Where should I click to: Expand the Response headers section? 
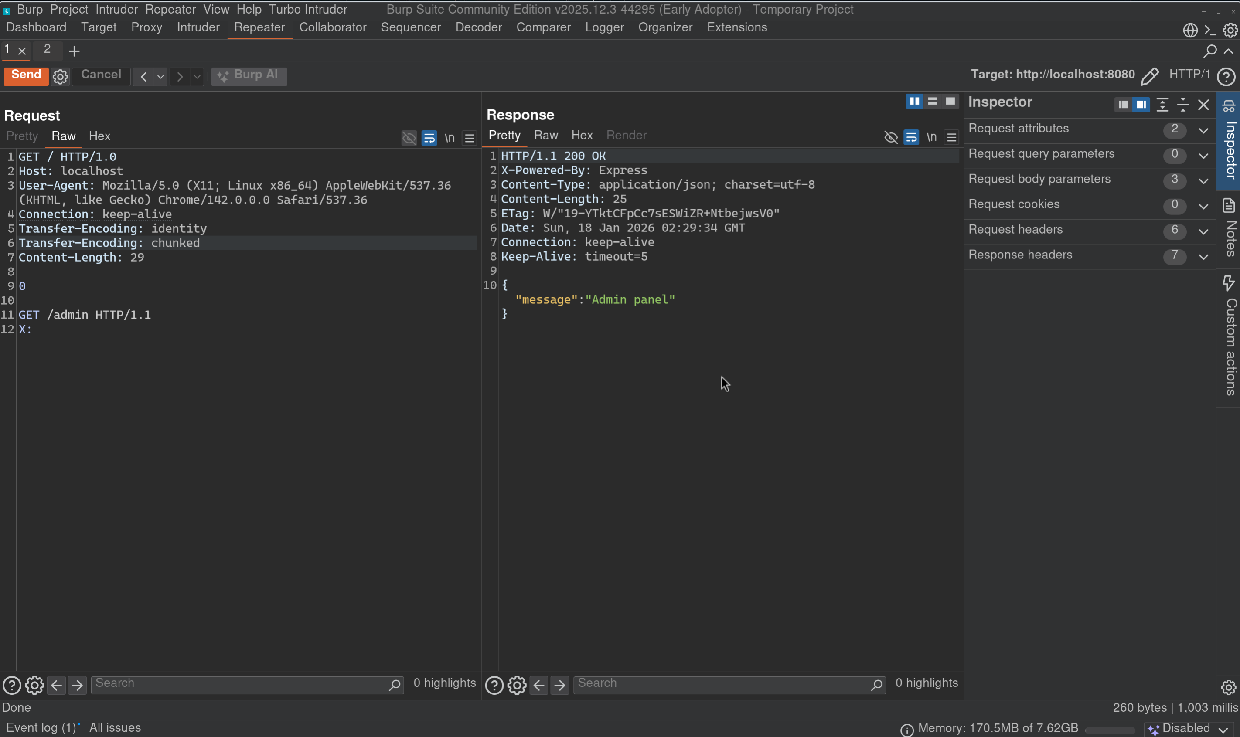(x=1203, y=257)
